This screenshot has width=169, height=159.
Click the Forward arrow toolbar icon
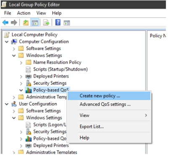[14, 22]
